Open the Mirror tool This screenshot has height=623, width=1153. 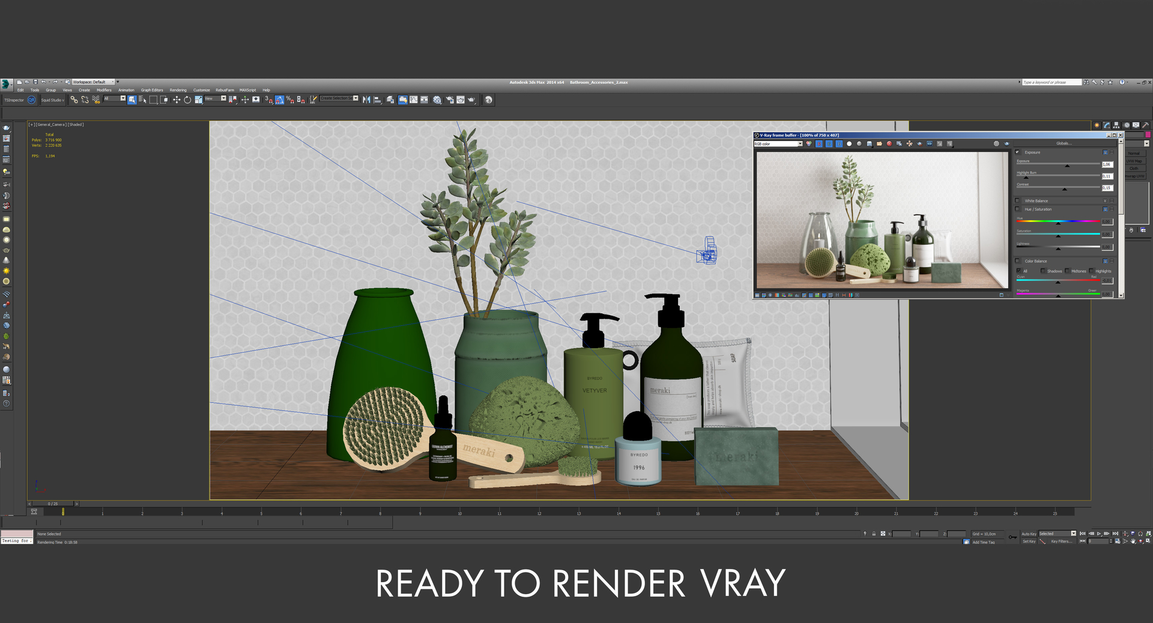click(x=366, y=100)
